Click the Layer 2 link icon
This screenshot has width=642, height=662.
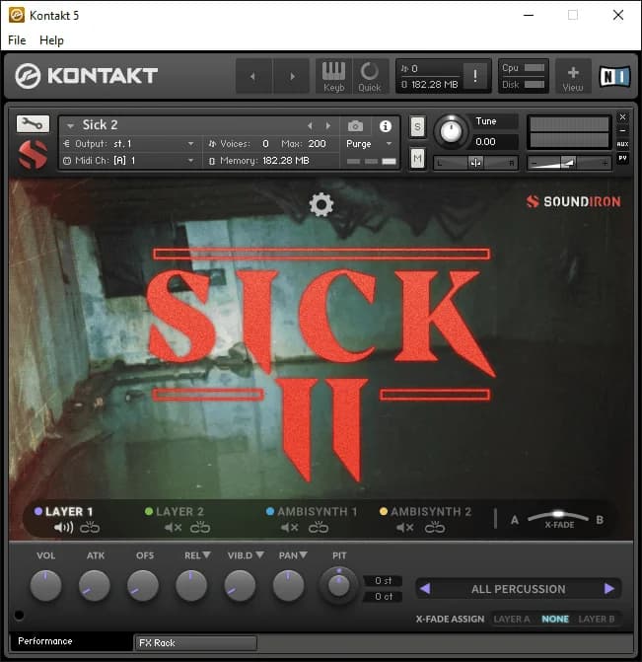pyautogui.click(x=200, y=527)
